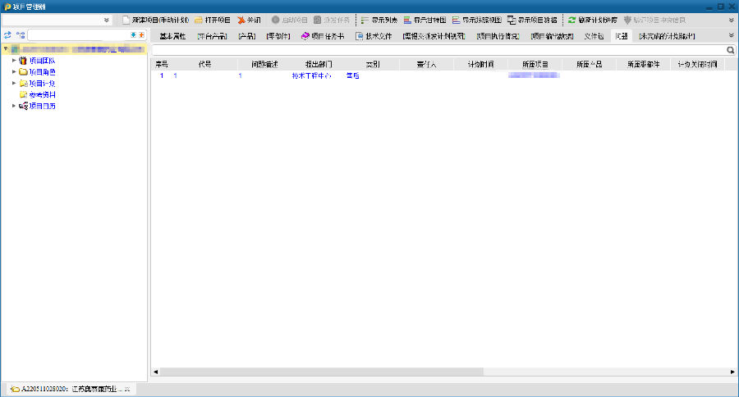Click the show list view icon

[365, 21]
